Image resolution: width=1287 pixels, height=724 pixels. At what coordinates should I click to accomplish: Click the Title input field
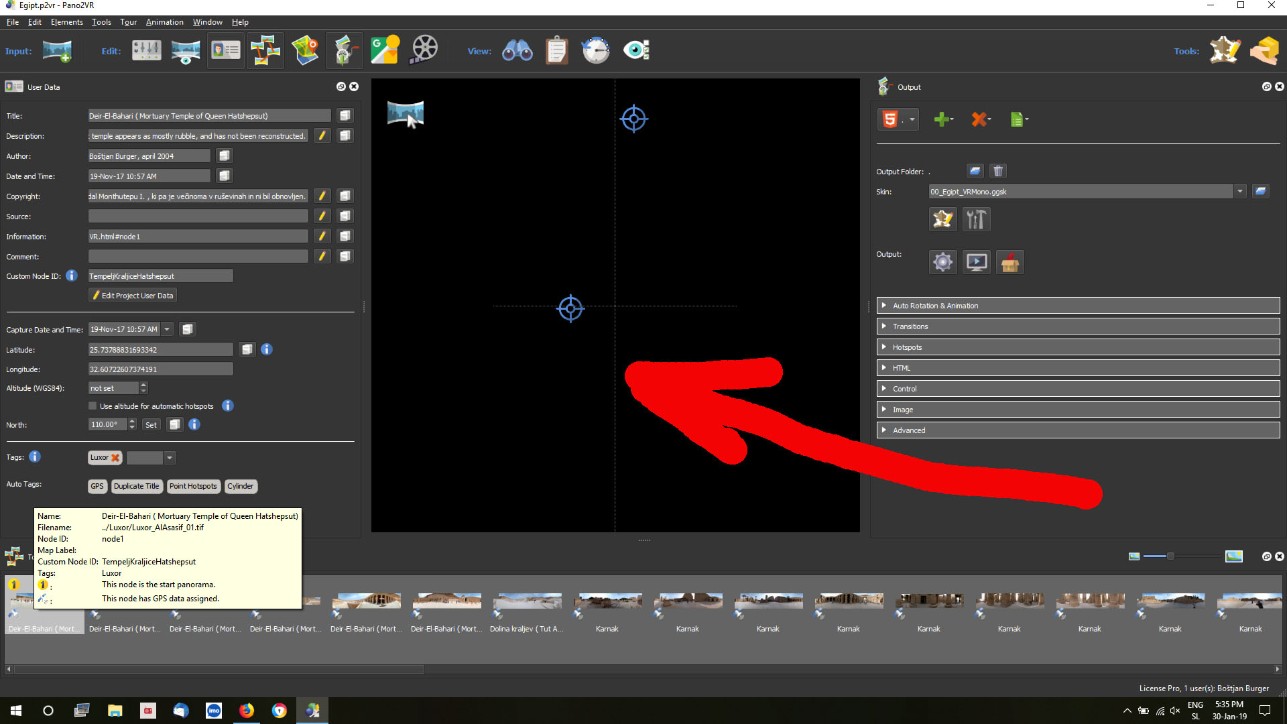click(210, 116)
